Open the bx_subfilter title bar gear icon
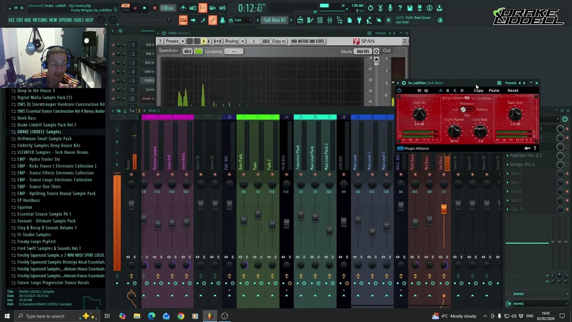This screenshot has height=322, width=572. [x=404, y=83]
